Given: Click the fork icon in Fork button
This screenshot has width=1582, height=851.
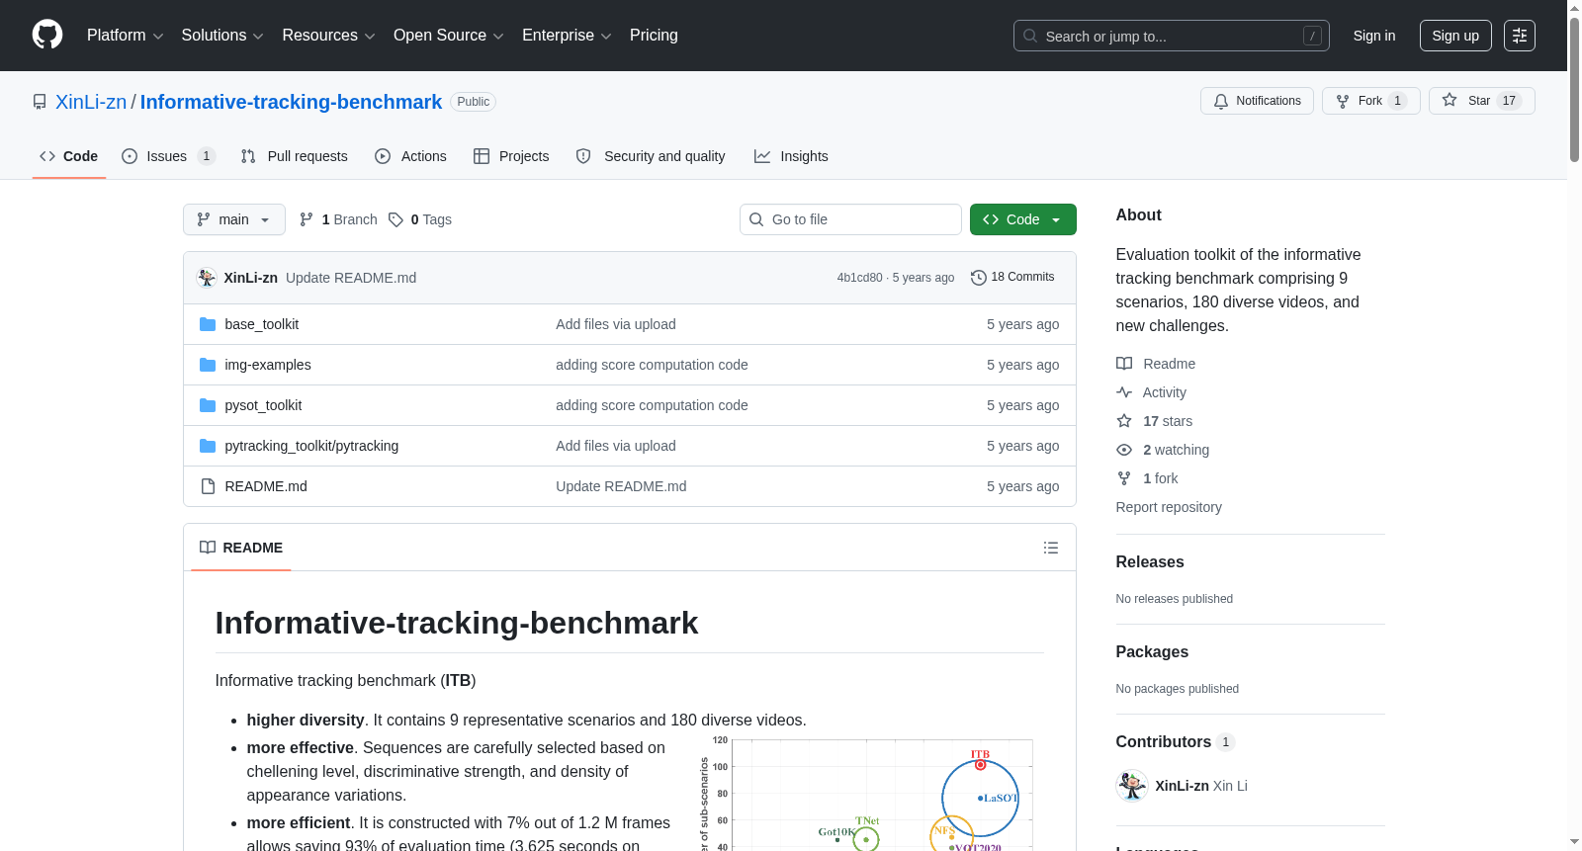Looking at the screenshot, I should tap(1343, 101).
